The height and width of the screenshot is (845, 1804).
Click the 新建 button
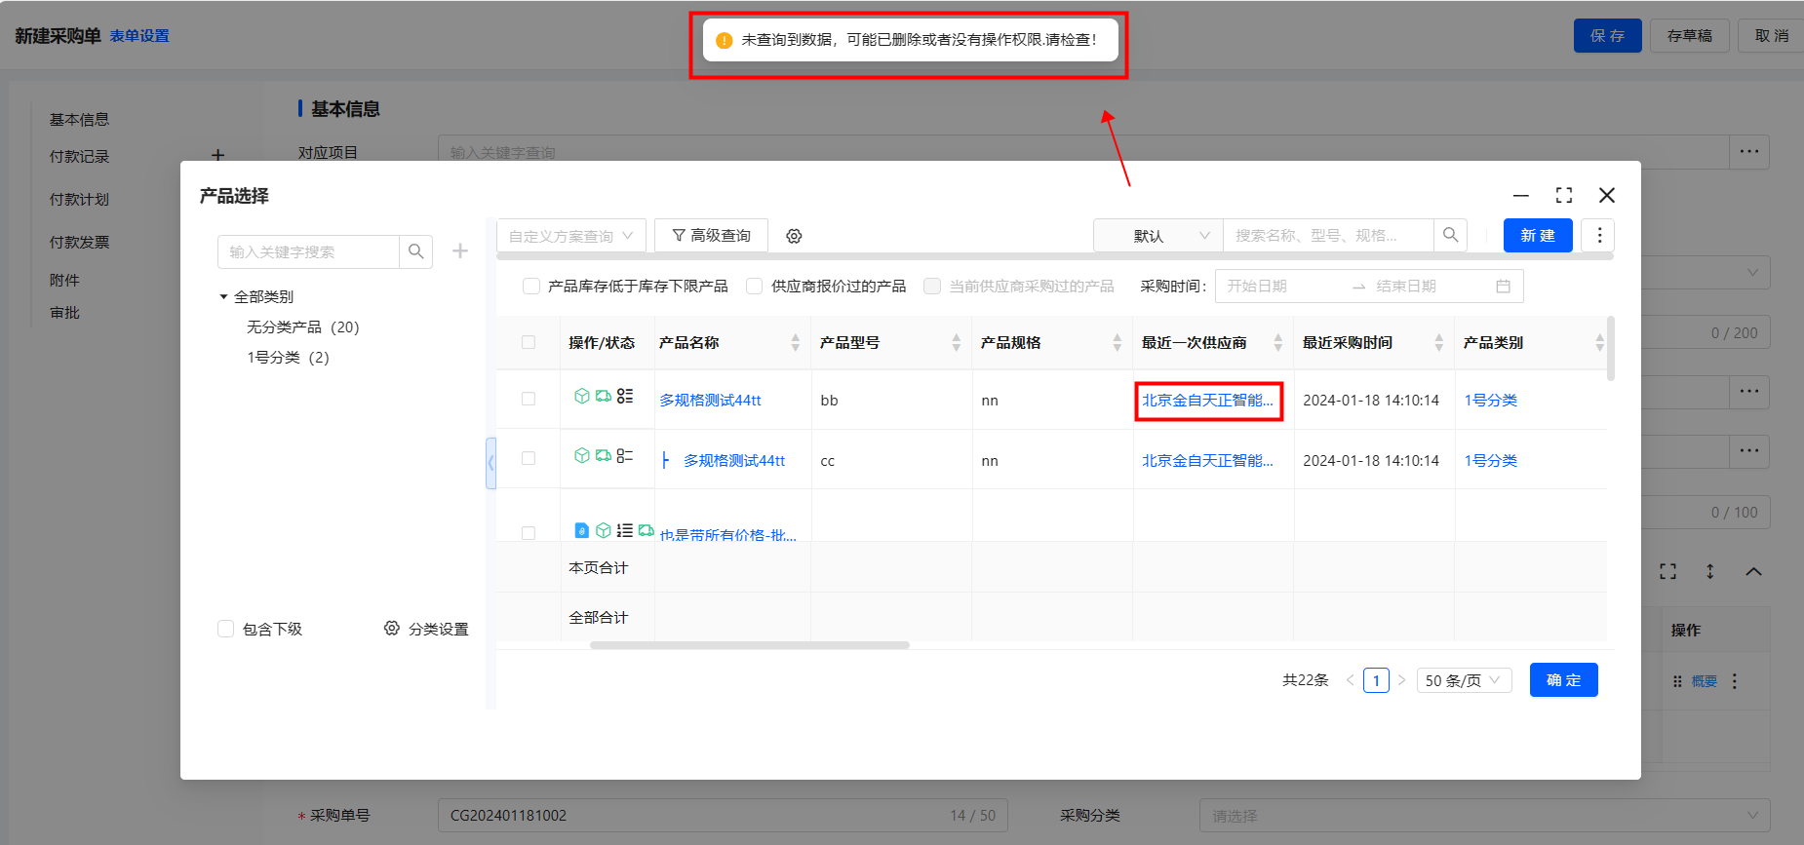click(1537, 235)
